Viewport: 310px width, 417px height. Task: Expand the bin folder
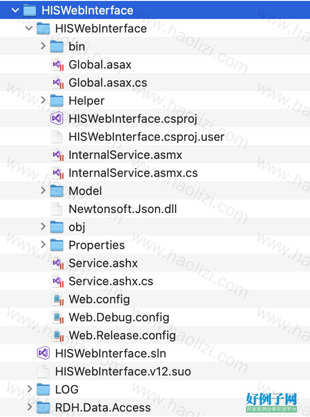(43, 46)
